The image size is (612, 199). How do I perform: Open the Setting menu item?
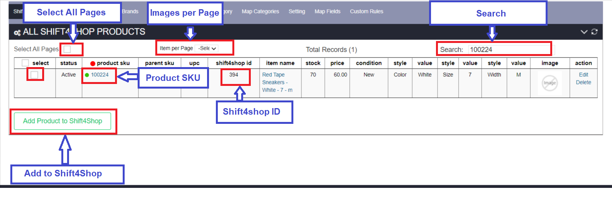(297, 12)
